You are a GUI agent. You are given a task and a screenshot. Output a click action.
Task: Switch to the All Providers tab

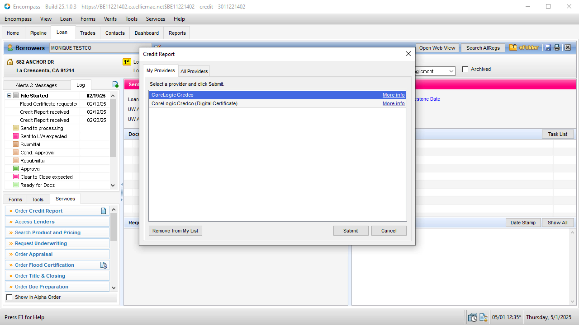click(194, 71)
